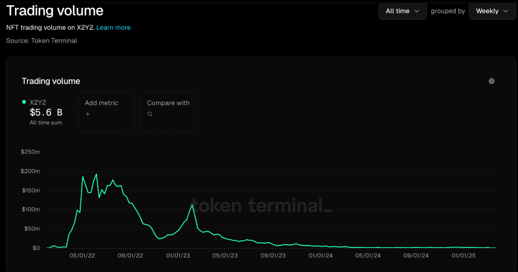This screenshot has height=272, width=518.
Task: Click the chevron arrow beside Weekly
Action: pos(506,11)
